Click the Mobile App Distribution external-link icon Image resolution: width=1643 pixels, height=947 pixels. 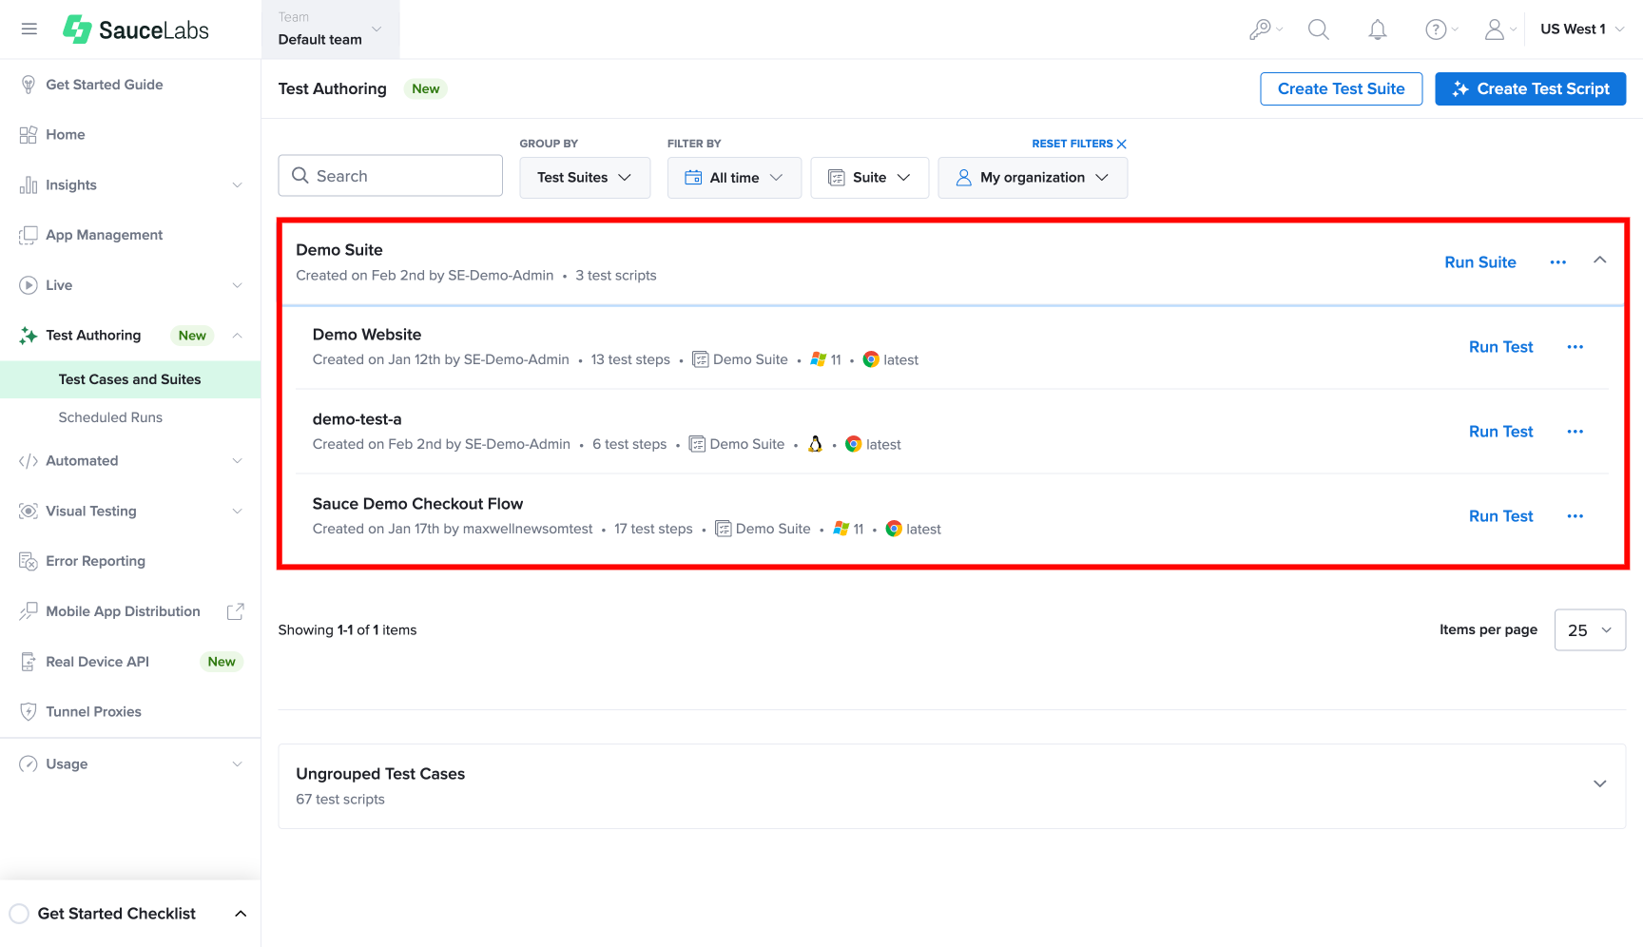tap(236, 611)
